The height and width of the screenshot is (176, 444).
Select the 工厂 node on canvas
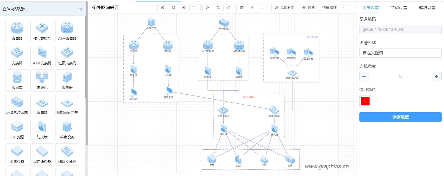(264, 160)
